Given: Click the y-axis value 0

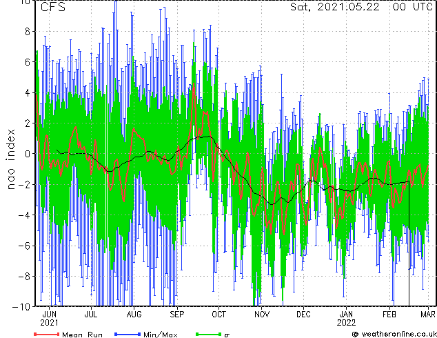Looking at the screenshot, I should point(28,154).
